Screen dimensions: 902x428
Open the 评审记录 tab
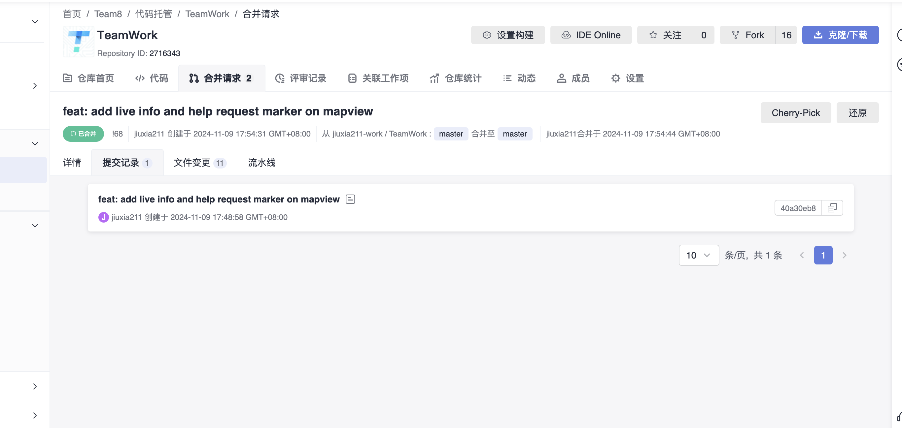301,78
